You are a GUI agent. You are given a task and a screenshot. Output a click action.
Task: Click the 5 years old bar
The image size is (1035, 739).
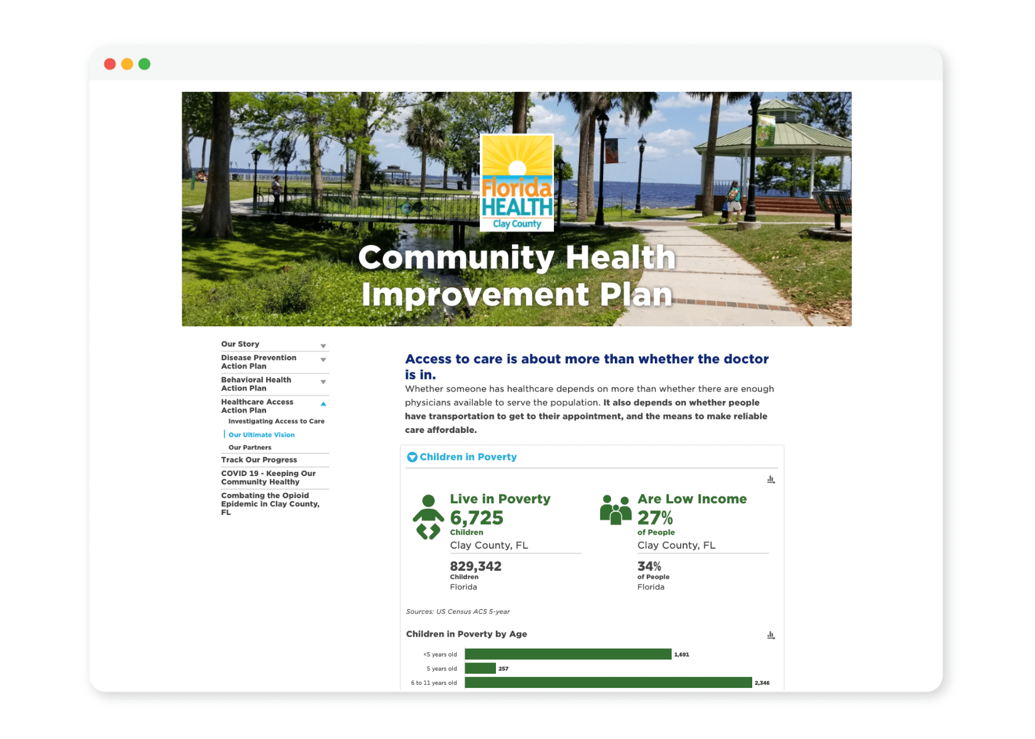(x=481, y=668)
